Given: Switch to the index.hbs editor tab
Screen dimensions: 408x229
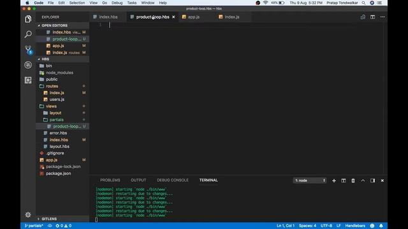Looking at the screenshot, I should coord(108,17).
